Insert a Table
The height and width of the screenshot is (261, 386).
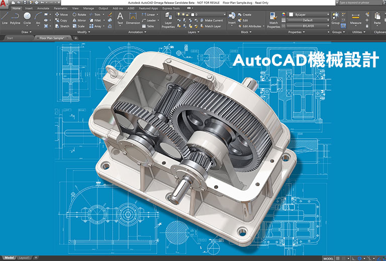[148, 26]
